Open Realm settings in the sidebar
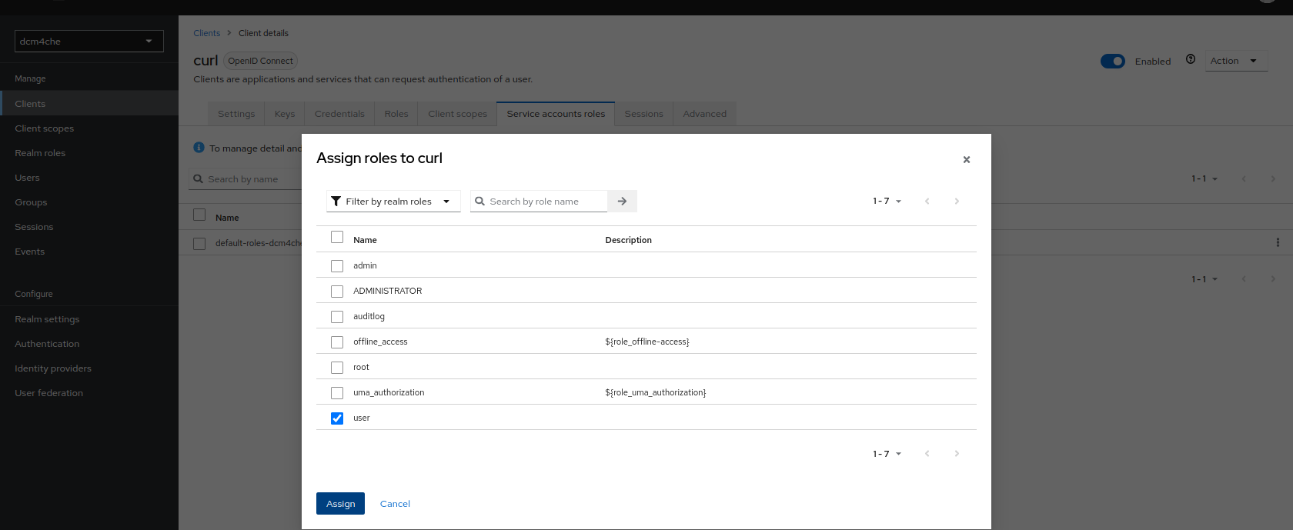 click(x=89, y=319)
